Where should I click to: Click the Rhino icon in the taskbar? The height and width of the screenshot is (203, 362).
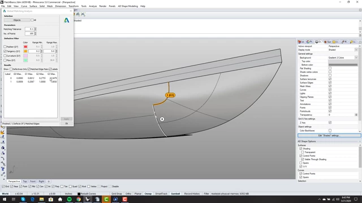pyautogui.click(x=88, y=199)
